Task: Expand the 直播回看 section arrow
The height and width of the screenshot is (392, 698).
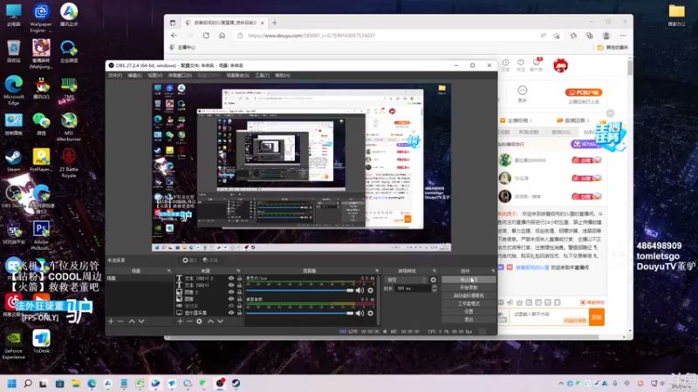Action: [x=587, y=120]
